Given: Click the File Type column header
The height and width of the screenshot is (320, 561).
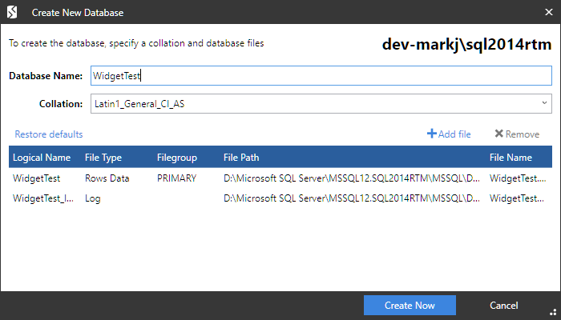Looking at the screenshot, I should (x=103, y=158).
